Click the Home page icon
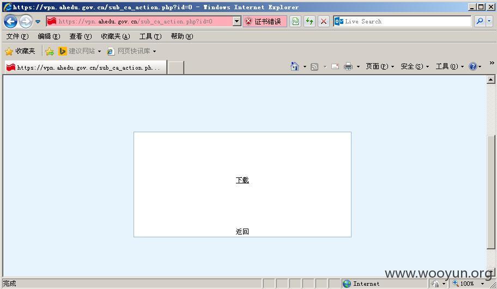 294,66
